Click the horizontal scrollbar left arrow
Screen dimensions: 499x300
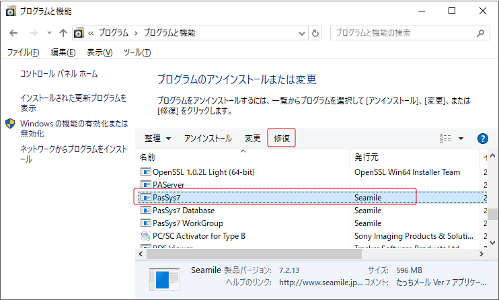click(141, 254)
